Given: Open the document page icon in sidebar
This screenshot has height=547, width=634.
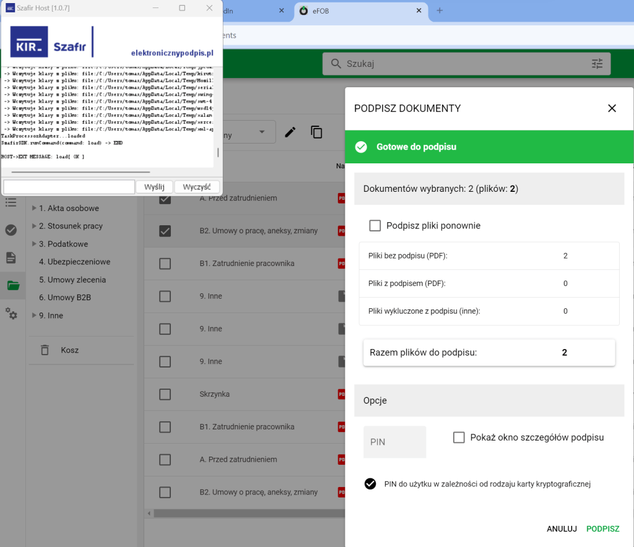Looking at the screenshot, I should click(x=11, y=257).
